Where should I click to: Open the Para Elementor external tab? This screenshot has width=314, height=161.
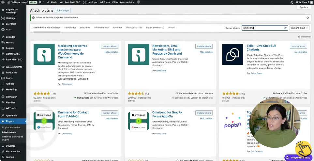click(x=155, y=28)
